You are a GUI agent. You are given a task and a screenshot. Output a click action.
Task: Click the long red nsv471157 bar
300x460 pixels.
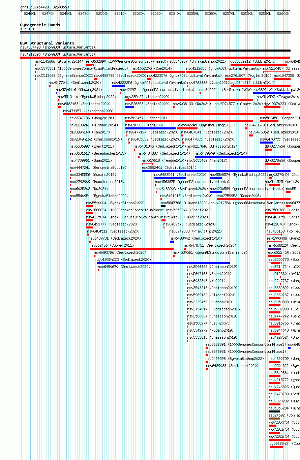coord(177,114)
